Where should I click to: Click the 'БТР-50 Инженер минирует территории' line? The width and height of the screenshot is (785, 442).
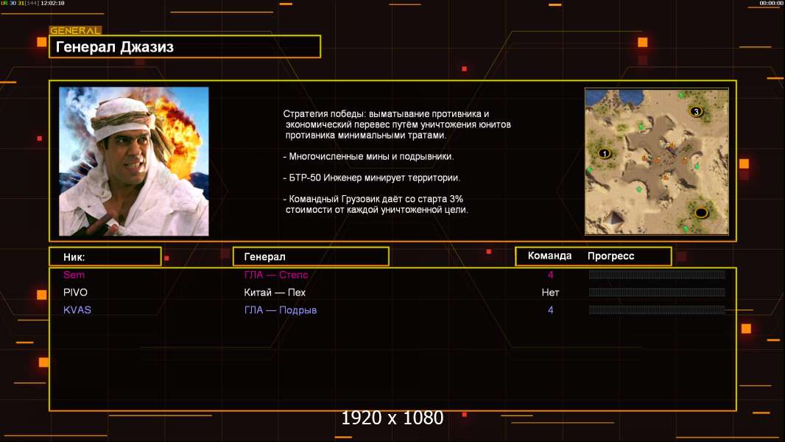(371, 178)
